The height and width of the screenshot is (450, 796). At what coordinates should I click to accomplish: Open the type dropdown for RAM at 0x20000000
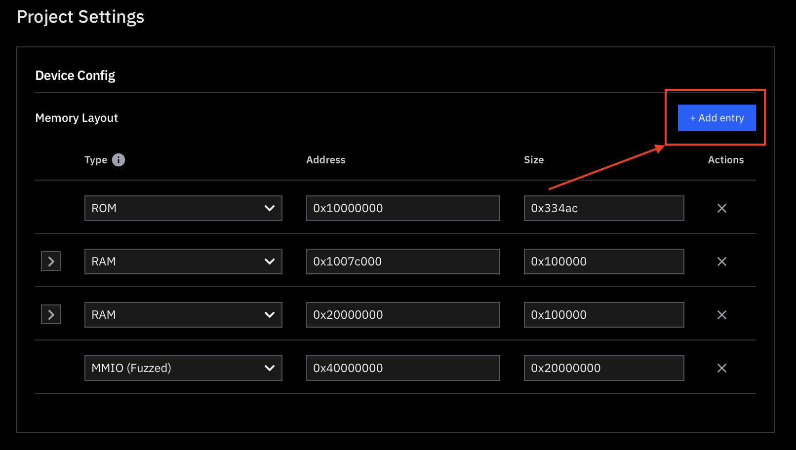[x=183, y=314]
